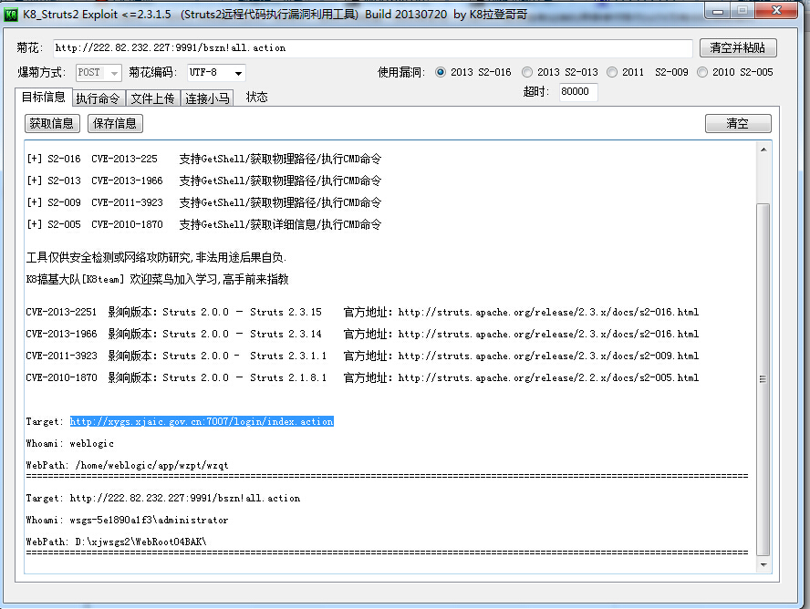The height and width of the screenshot is (609, 810).
Task: Click the highlighted xygs.xjaic.gov.cn target URL
Action: (202, 422)
